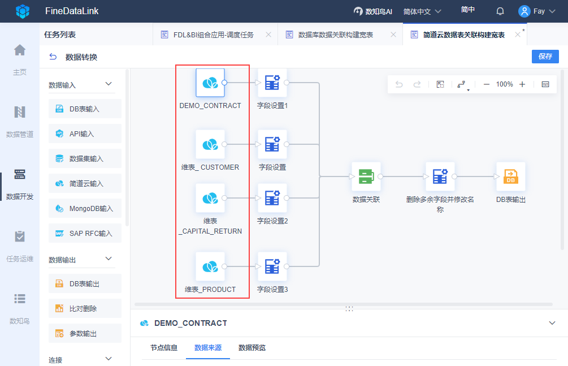Pick 比对删除 from the component list
Viewport: 568px width, 366px height.
(x=85, y=309)
